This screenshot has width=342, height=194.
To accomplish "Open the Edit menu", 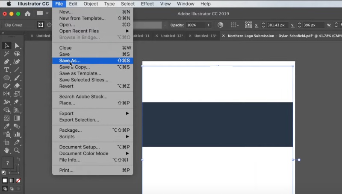I will pos(73,4).
